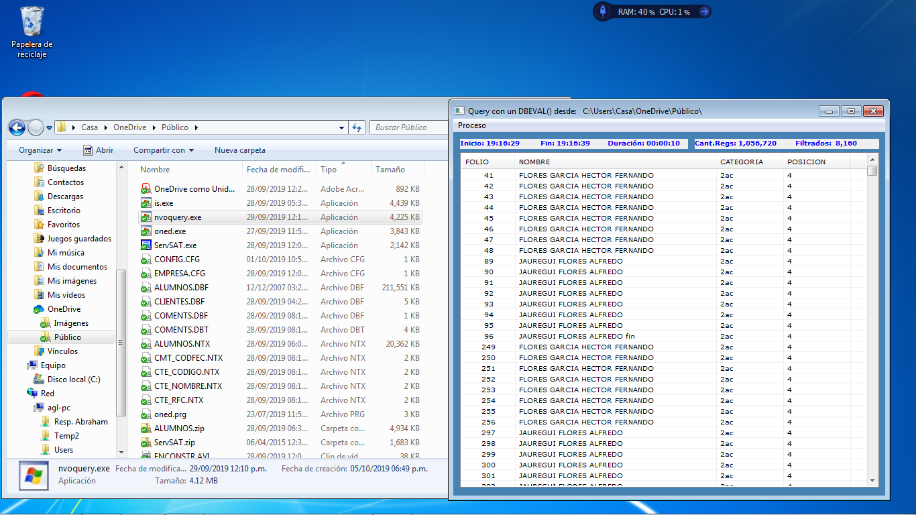Select the ServSAT.exe application icon
The image size is (916, 515).
pyautogui.click(x=148, y=245)
